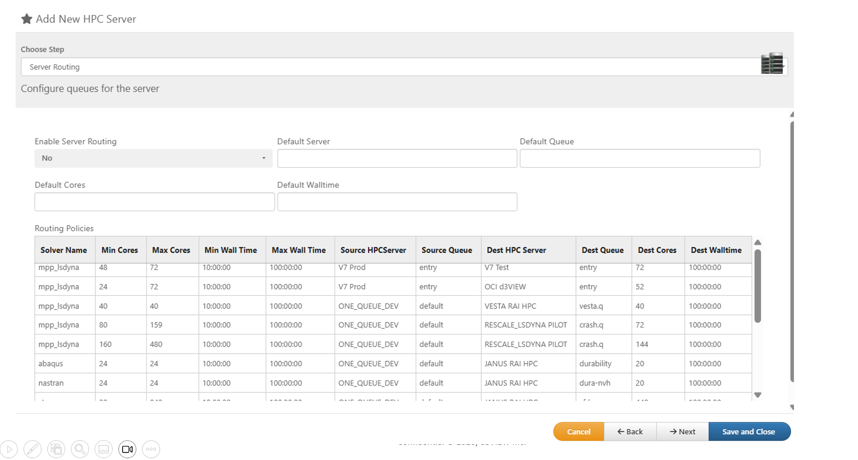
Task: Open the three-dots more options icon
Action: [151, 449]
